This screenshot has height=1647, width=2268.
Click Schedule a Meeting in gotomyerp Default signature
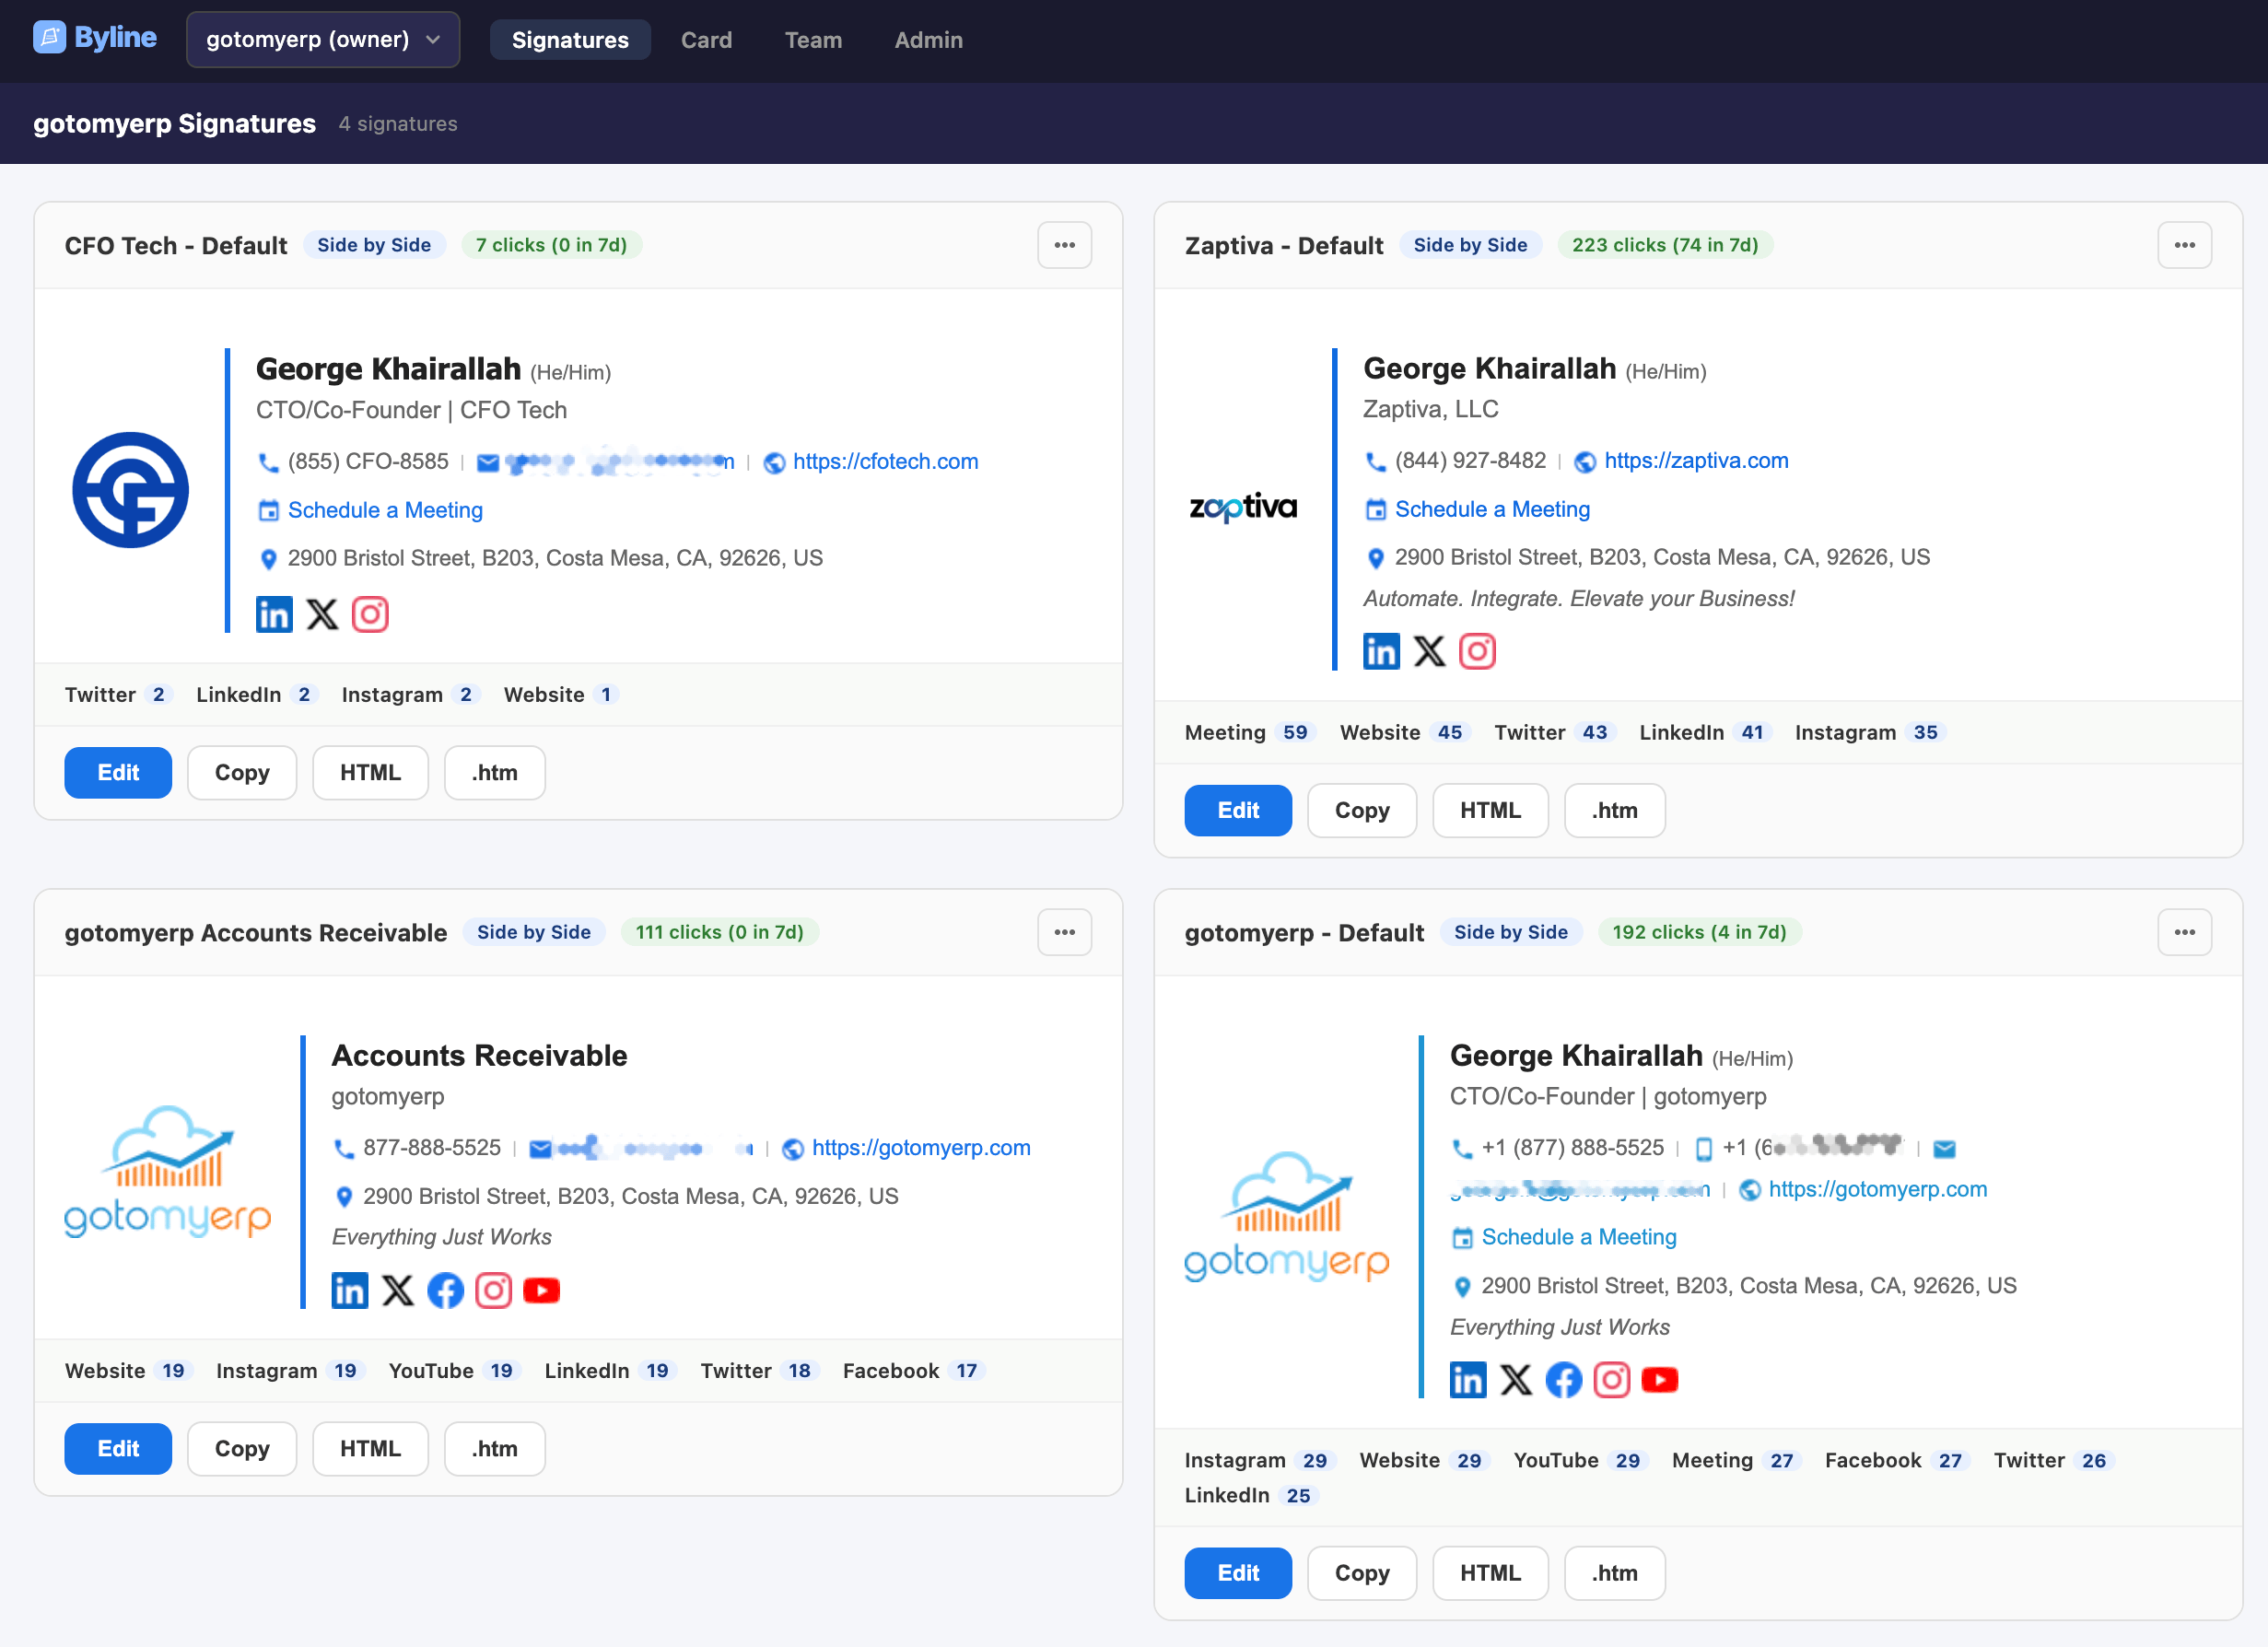coord(1579,1237)
